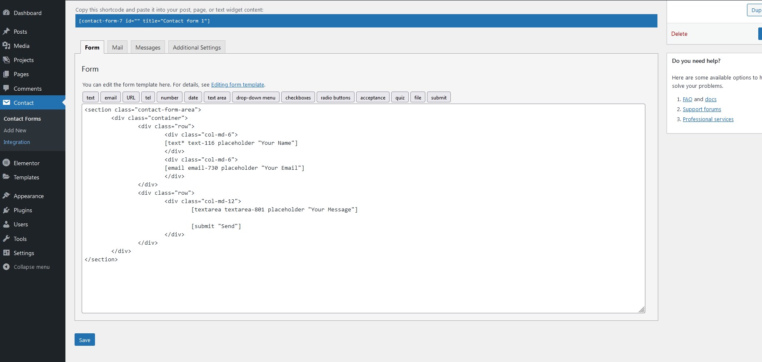Image resolution: width=762 pixels, height=362 pixels.
Task: Grab the textarea resize handle
Action: 642,310
